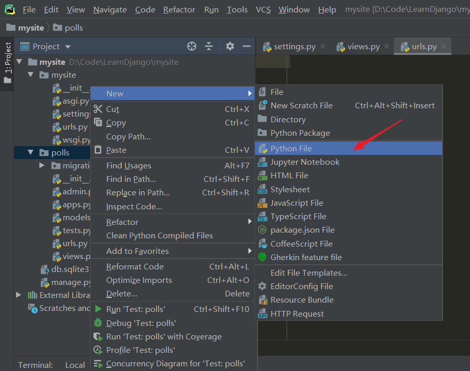Select db.sqlite3 in project tree
This screenshot has width=470, height=371.
(x=65, y=269)
